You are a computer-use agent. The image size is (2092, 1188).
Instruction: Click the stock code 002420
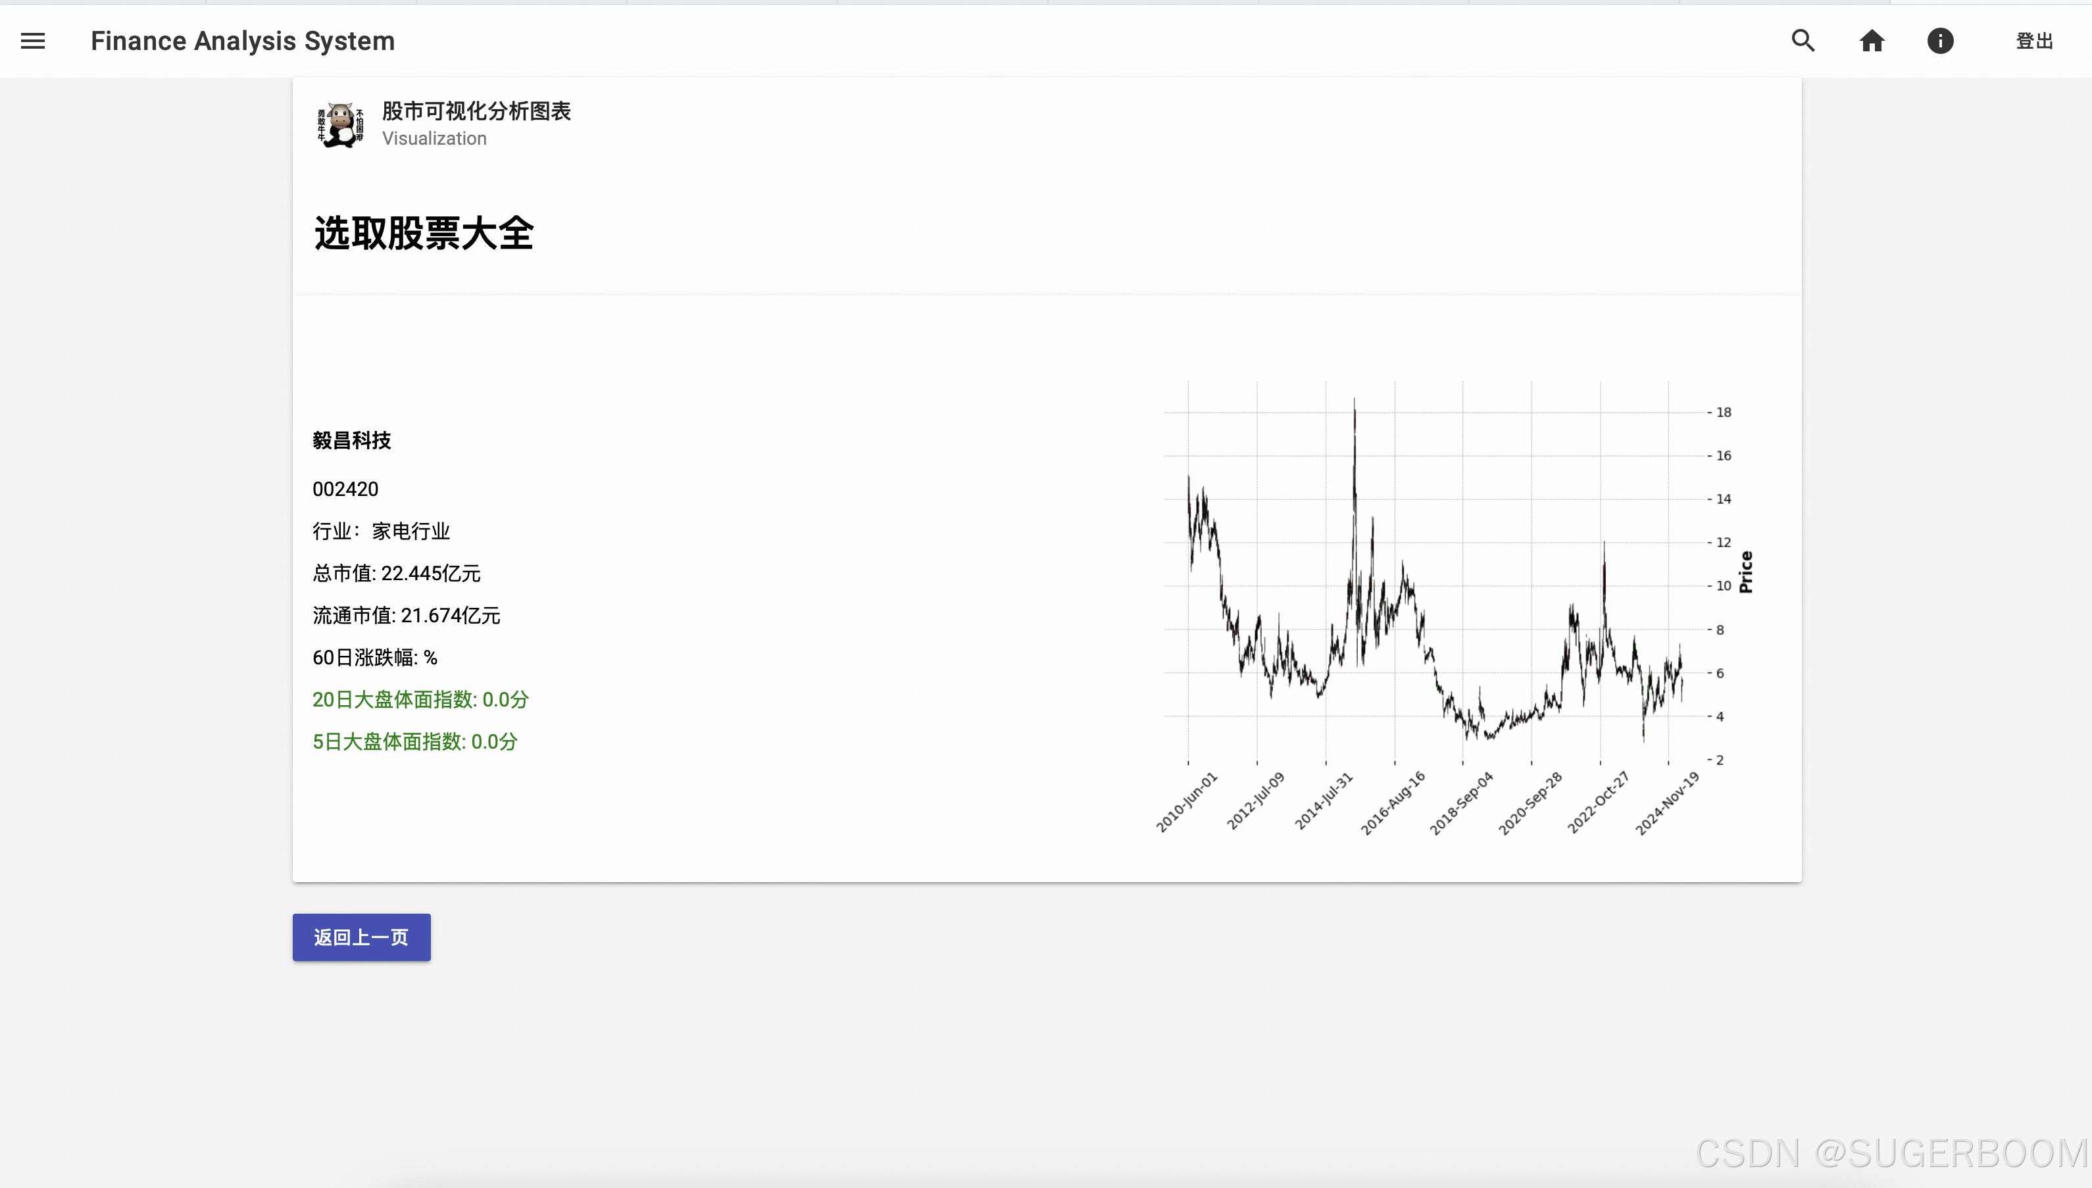click(x=345, y=489)
